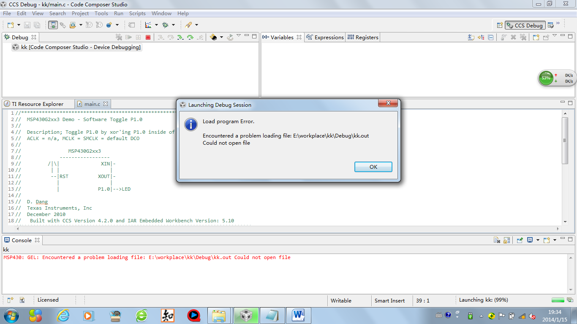This screenshot has height=324, width=577.
Task: Expand the dropdown next to the blue sphere icon
Action: [117, 25]
